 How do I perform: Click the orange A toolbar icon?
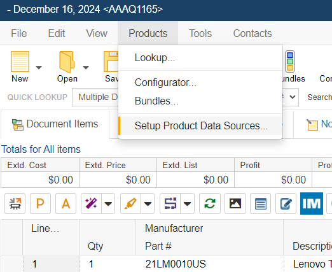point(66,203)
